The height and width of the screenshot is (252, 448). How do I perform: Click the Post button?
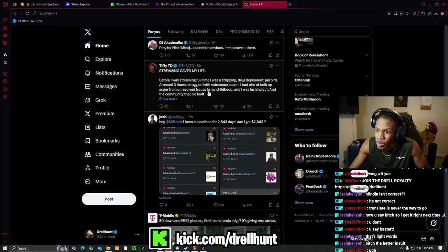109,199
